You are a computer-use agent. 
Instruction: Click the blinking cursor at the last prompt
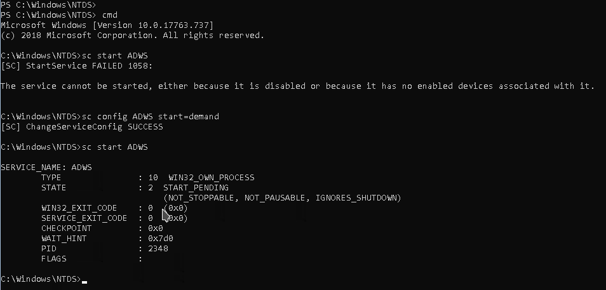coord(84,280)
